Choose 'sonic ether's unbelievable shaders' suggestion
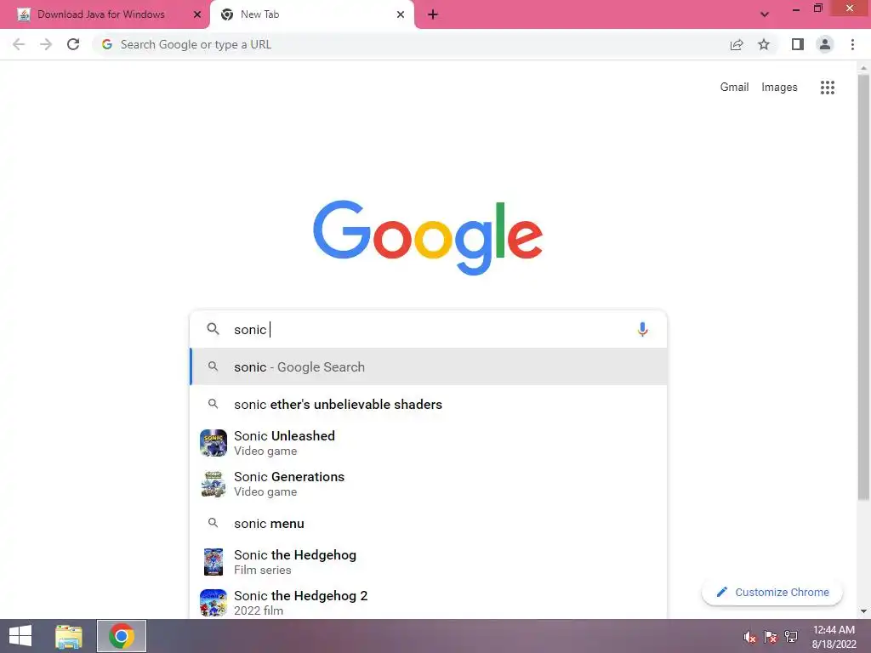Image resolution: width=871 pixels, height=653 pixels. (429, 404)
